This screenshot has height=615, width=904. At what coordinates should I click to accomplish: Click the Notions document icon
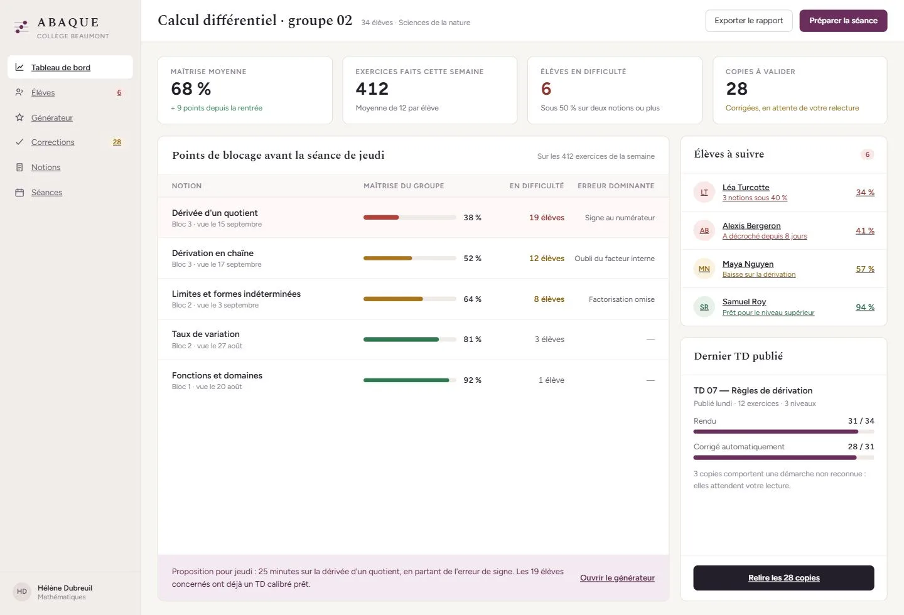tap(19, 167)
